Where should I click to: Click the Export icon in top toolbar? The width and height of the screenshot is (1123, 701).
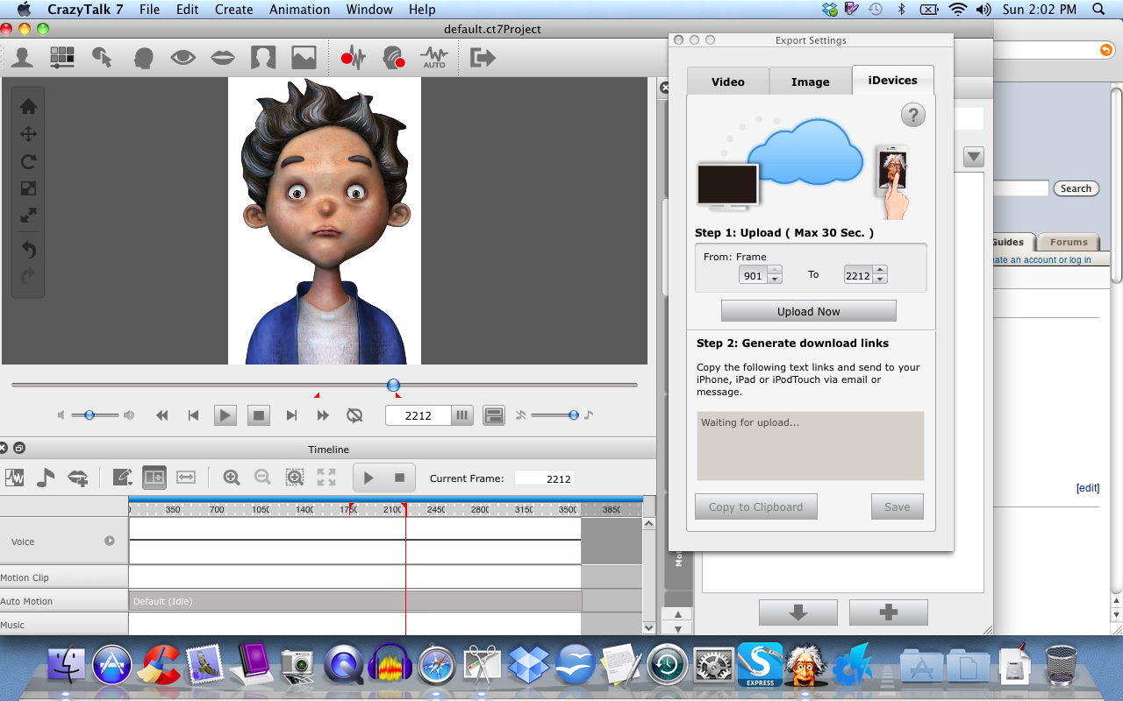[482, 58]
